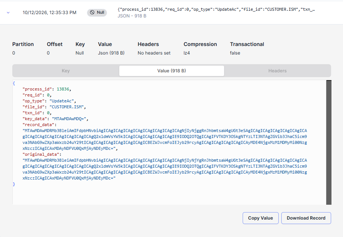Image resolution: width=343 pixels, height=237 pixels.
Task: Click the message preview JSON text in row
Action: [x=216, y=9]
